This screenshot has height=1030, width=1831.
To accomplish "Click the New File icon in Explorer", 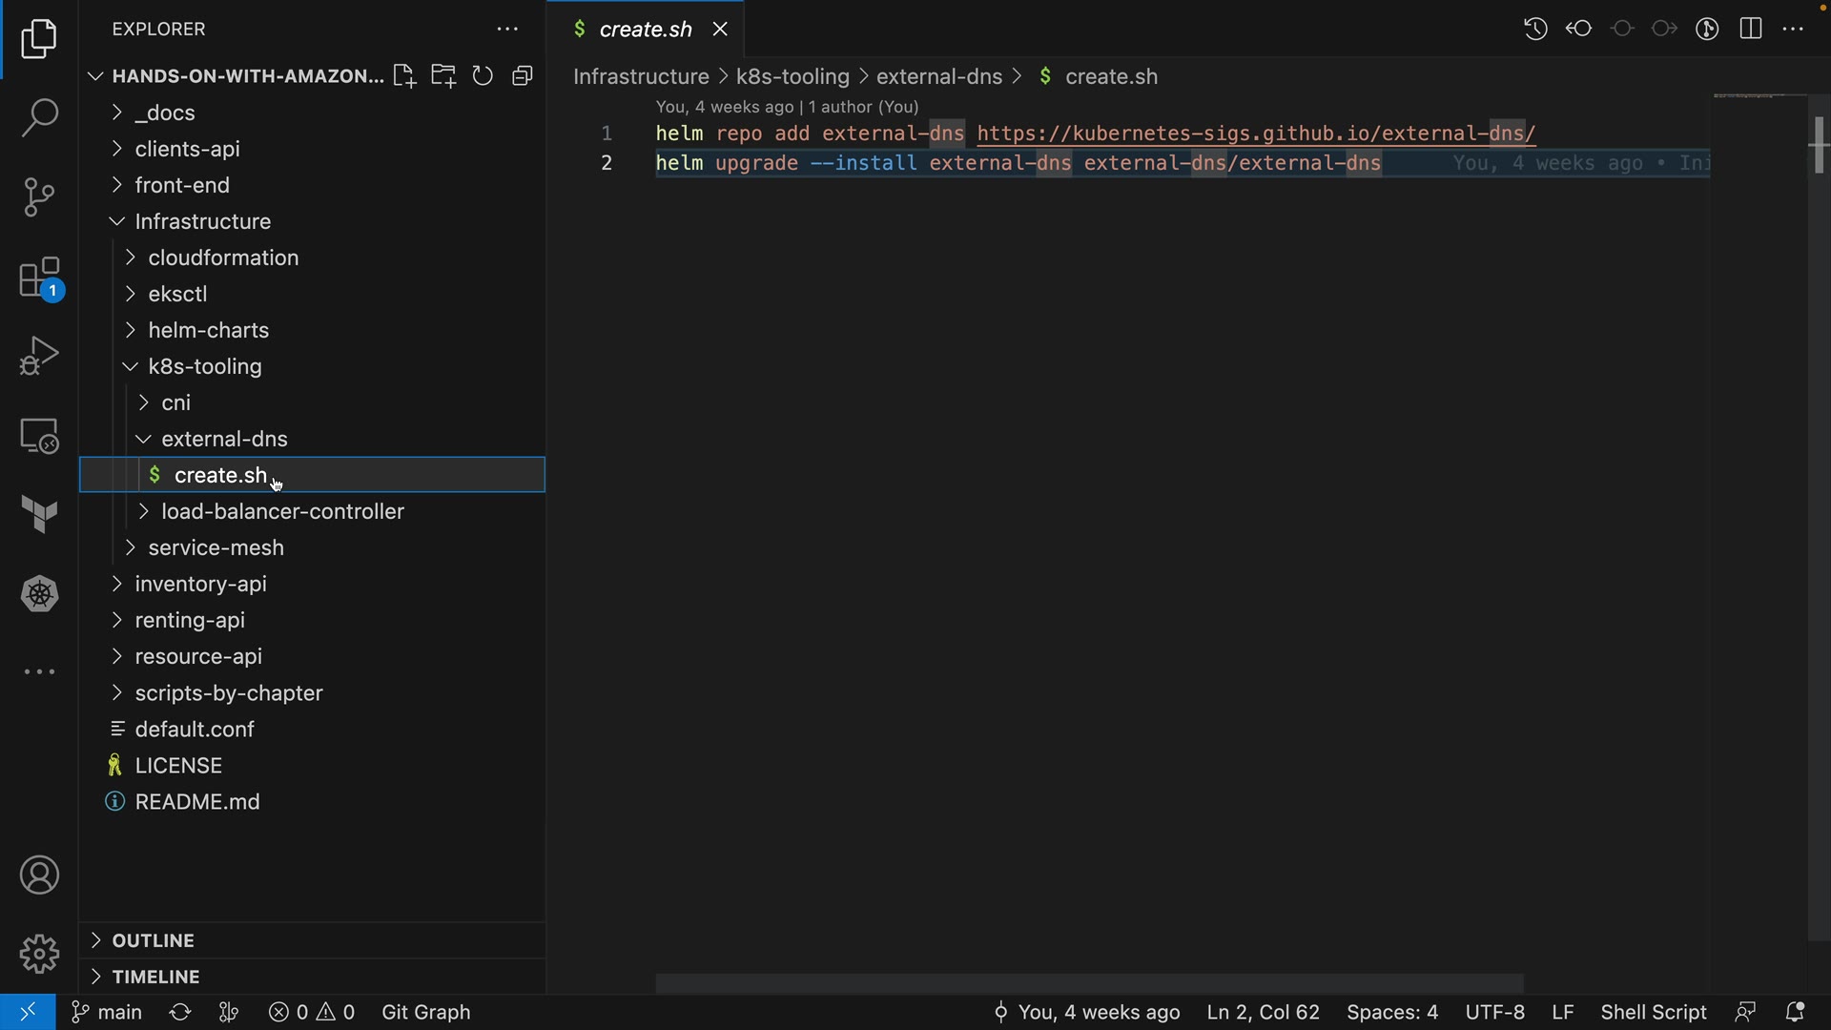I will tap(404, 76).
